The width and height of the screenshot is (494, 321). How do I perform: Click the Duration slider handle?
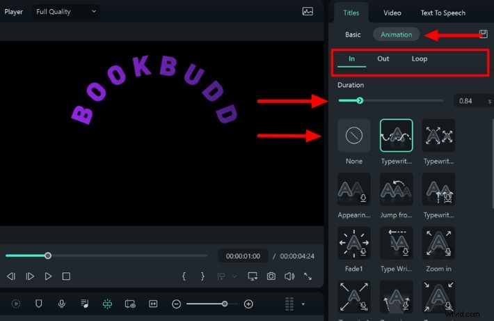tap(360, 101)
